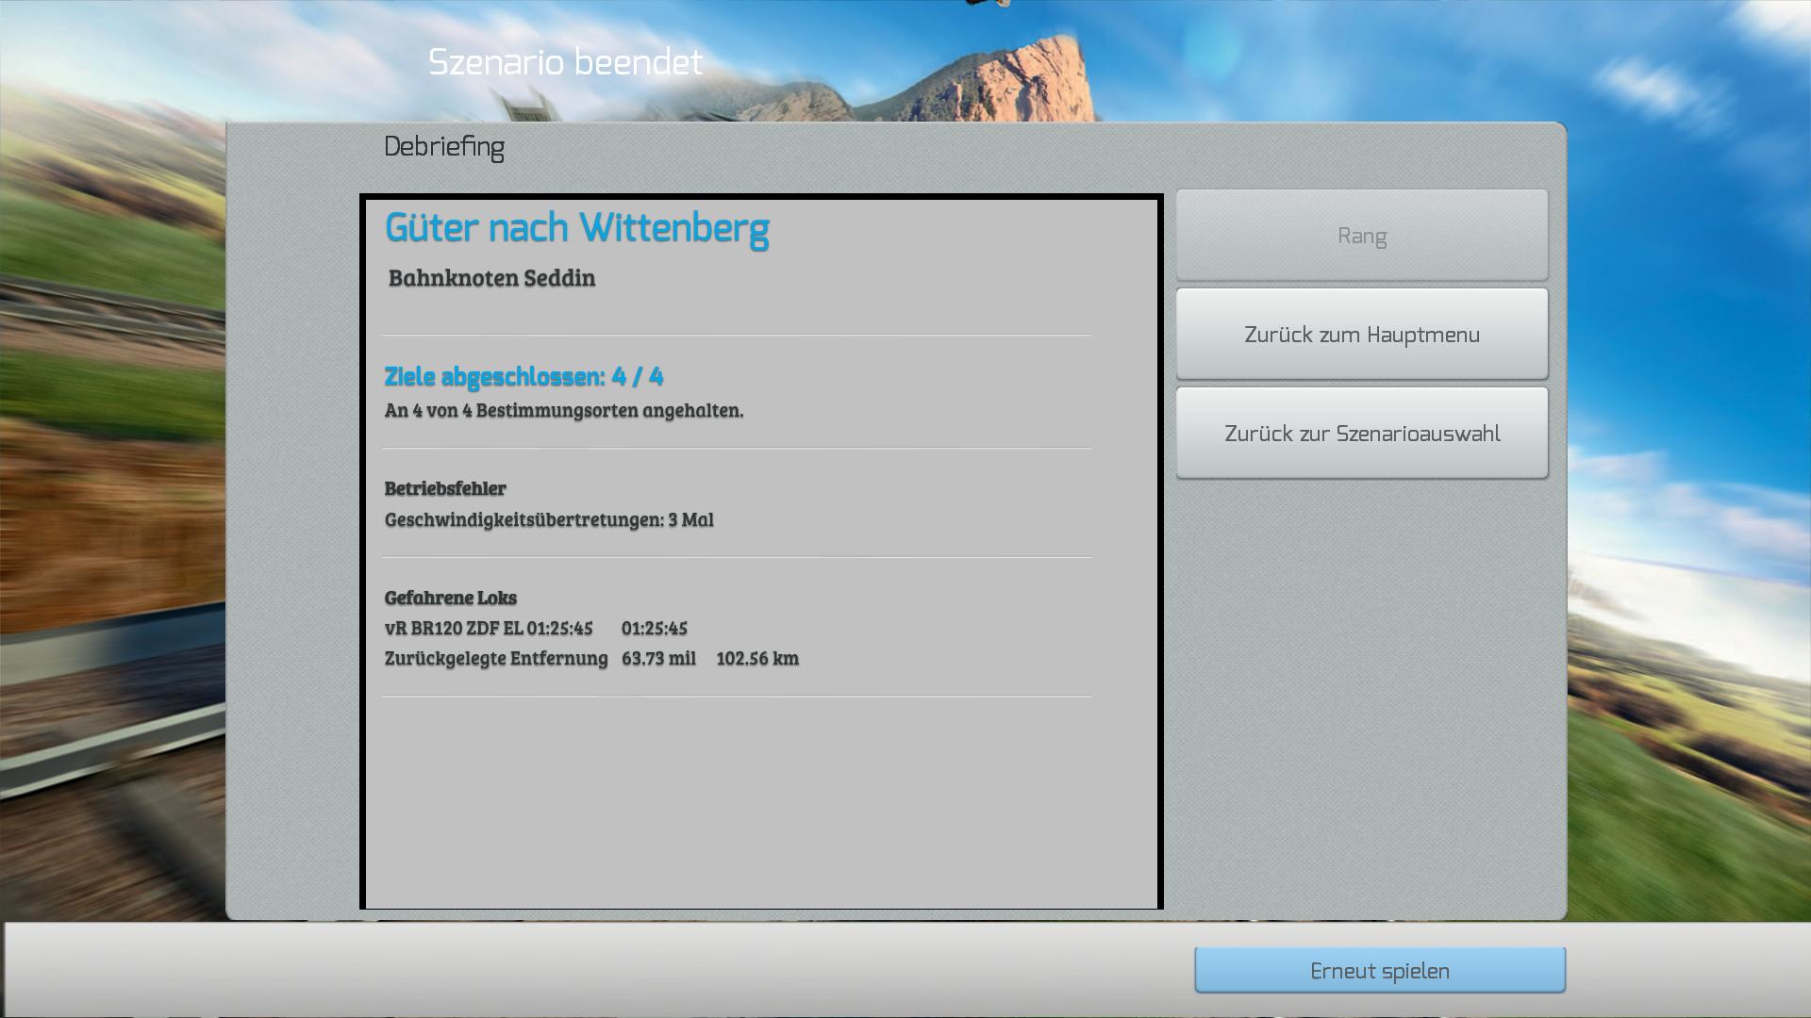Image resolution: width=1811 pixels, height=1018 pixels.
Task: Click the Gefahrene Loks heading
Action: [450, 598]
